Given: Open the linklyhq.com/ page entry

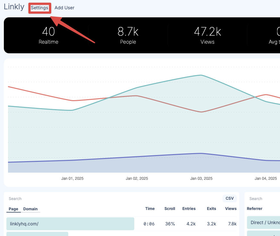Looking at the screenshot, I should 70,223.
